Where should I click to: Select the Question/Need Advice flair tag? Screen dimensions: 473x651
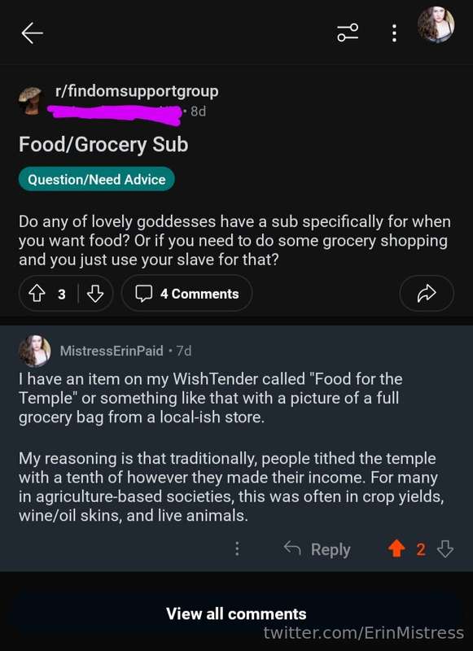click(x=96, y=179)
